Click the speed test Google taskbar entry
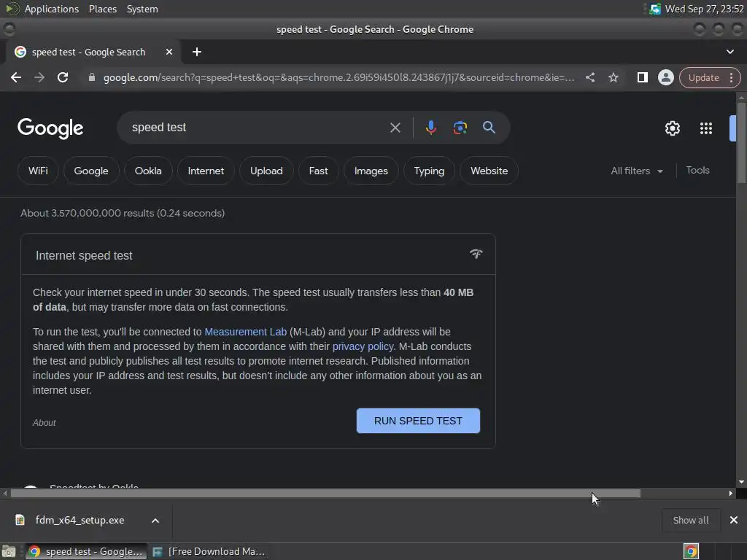 86,551
